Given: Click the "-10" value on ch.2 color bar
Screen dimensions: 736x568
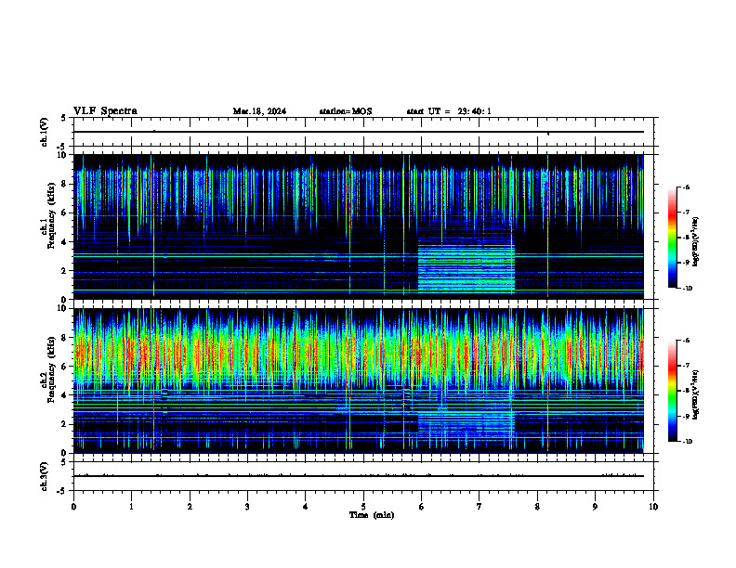Looking at the screenshot, I should (688, 441).
